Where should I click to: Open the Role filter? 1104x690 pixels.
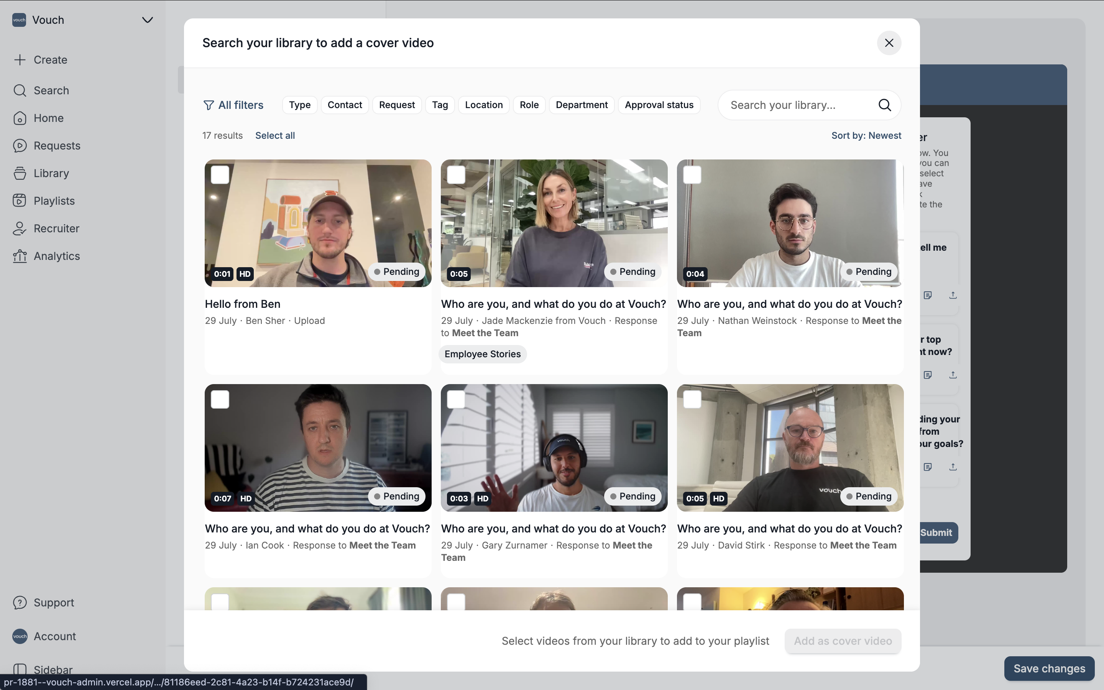point(529,105)
